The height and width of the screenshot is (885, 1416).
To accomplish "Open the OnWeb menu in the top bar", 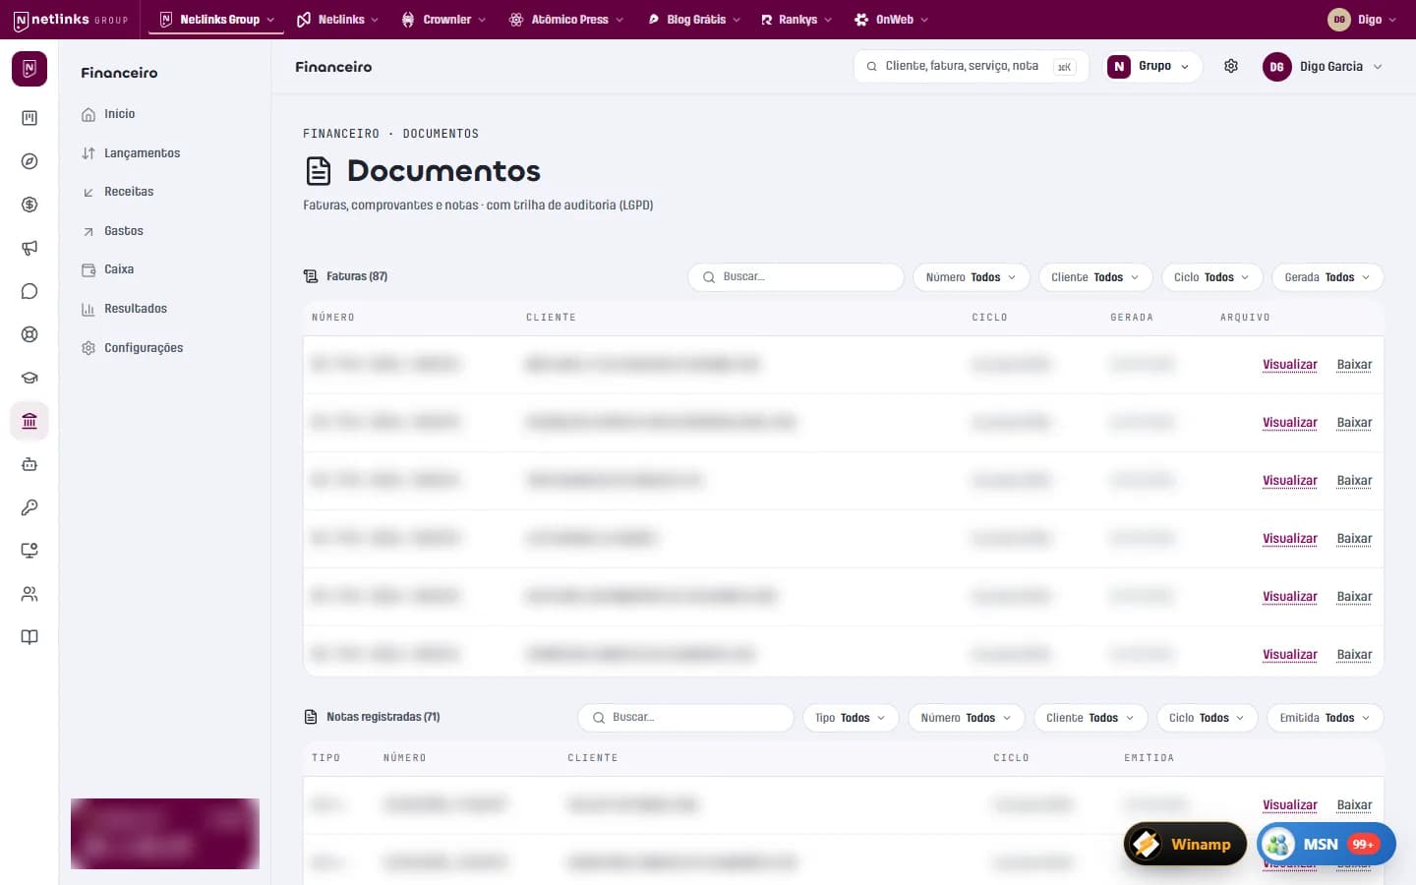I will [x=891, y=20].
